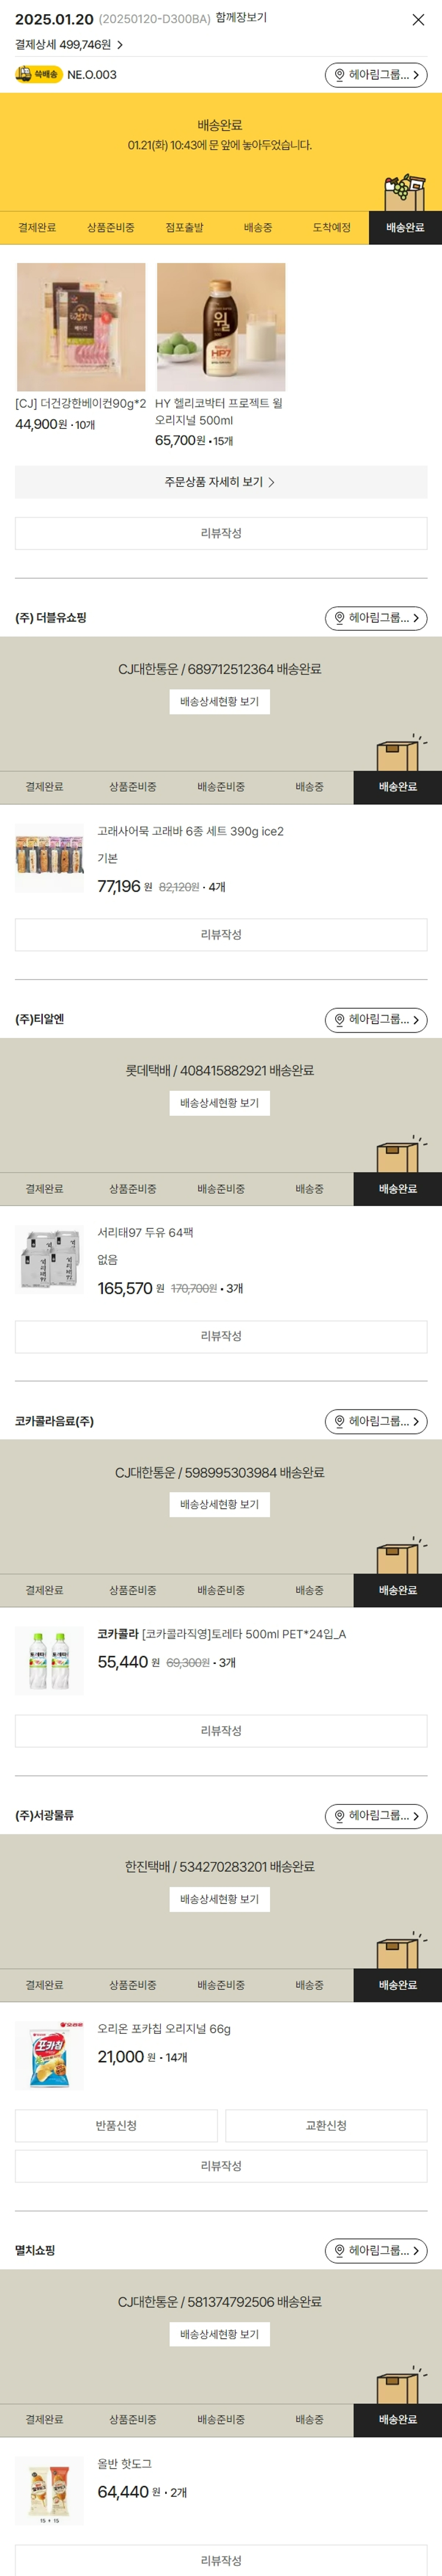Write review for 고래사어묵 고래바 set
Image resolution: width=442 pixels, height=2576 pixels.
[220, 934]
